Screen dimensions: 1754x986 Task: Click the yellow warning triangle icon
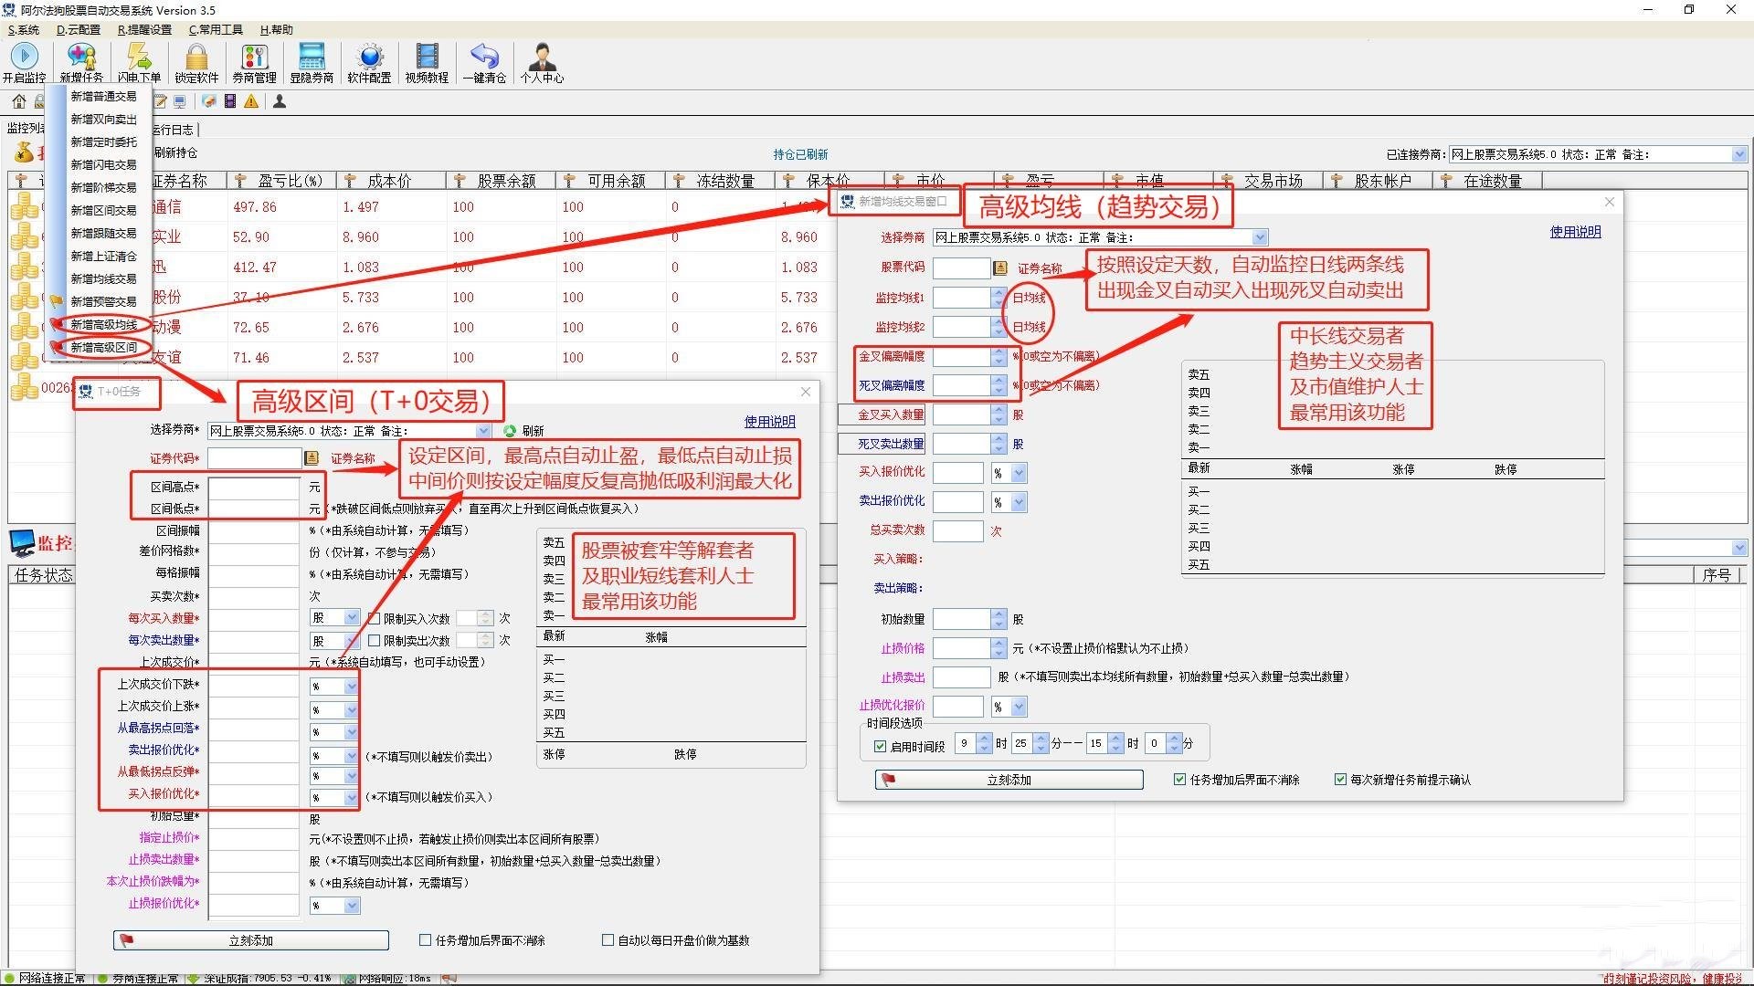tap(251, 101)
